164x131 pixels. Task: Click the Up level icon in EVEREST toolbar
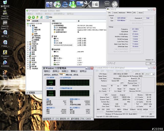[x=37, y=17]
